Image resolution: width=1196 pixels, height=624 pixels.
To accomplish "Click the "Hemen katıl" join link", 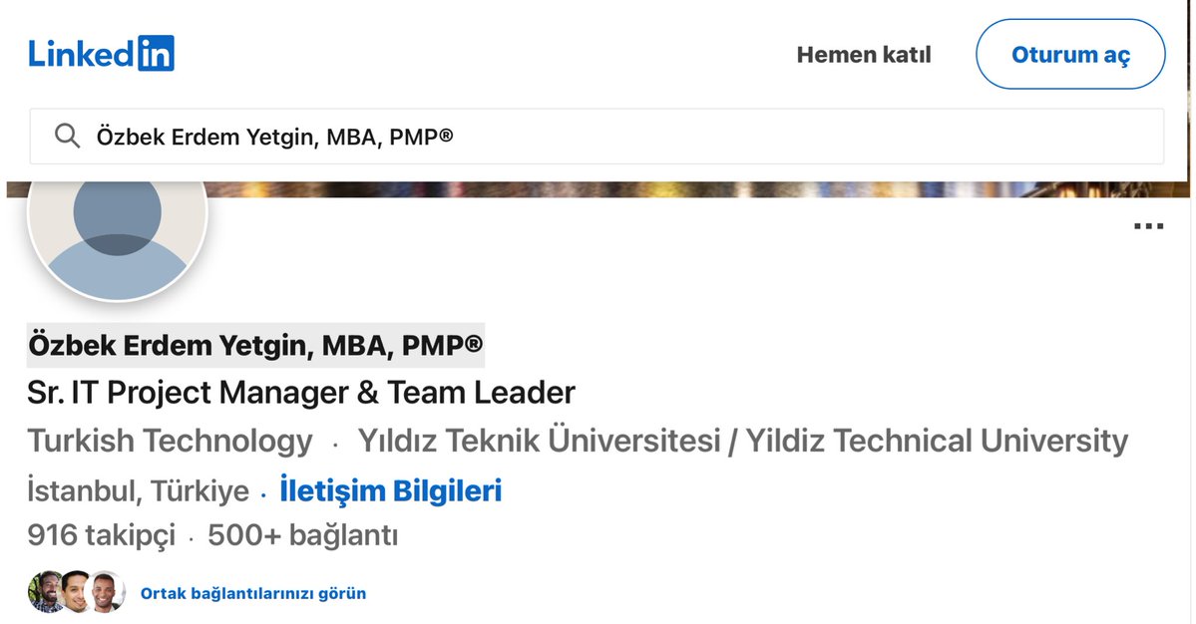I will pyautogui.click(x=863, y=55).
